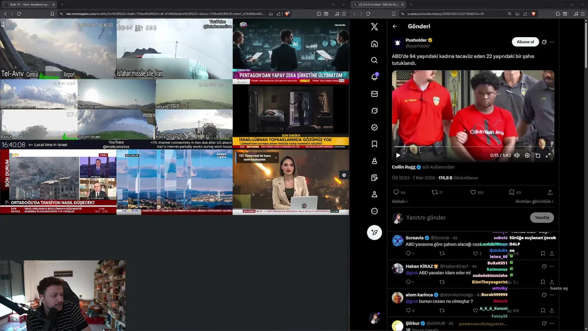Click the Abone ol subscribe button
The image size is (588, 331).
[x=525, y=42]
